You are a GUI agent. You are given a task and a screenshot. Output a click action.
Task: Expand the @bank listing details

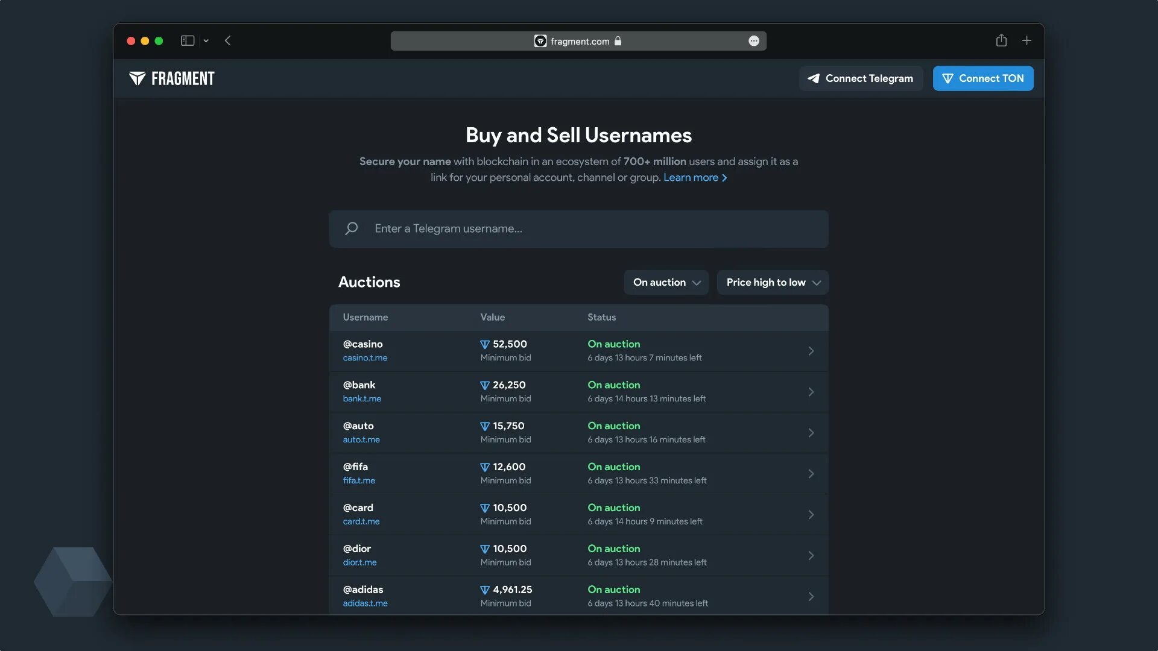click(x=811, y=392)
